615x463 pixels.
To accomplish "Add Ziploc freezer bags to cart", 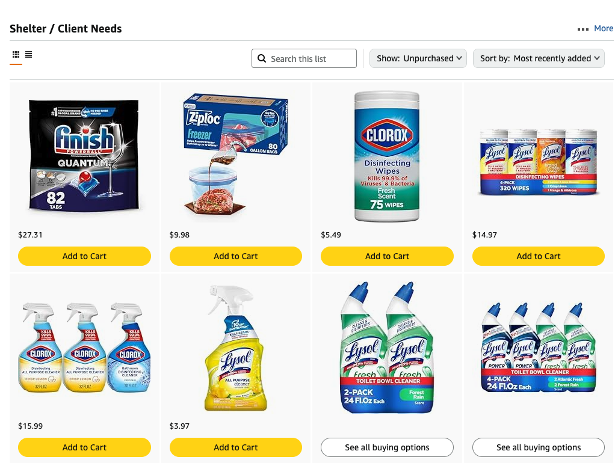I will pos(236,256).
